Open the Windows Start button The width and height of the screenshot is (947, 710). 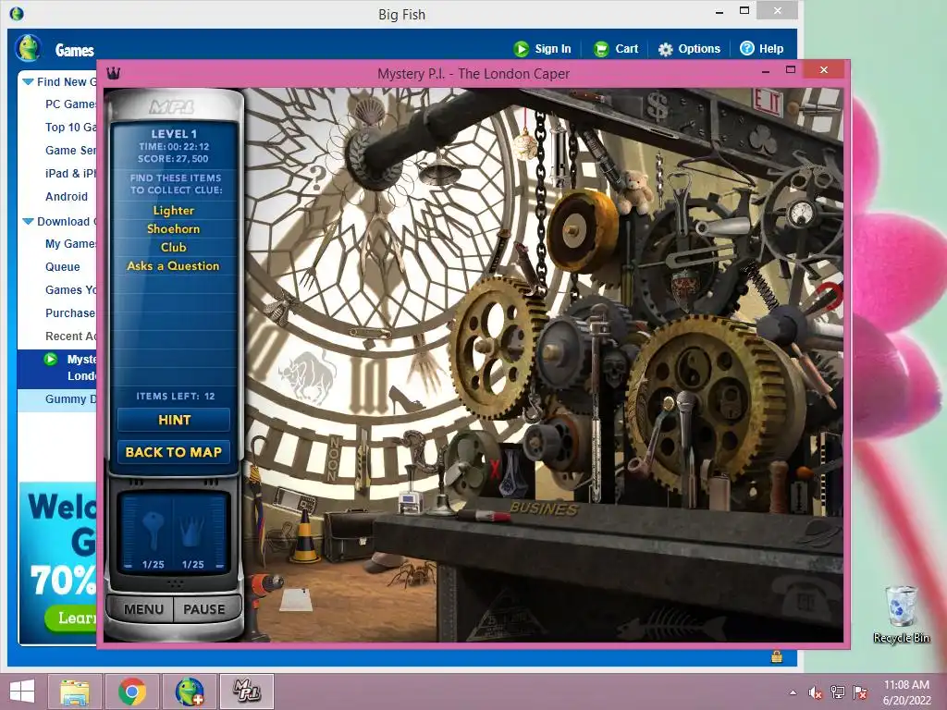click(x=22, y=692)
